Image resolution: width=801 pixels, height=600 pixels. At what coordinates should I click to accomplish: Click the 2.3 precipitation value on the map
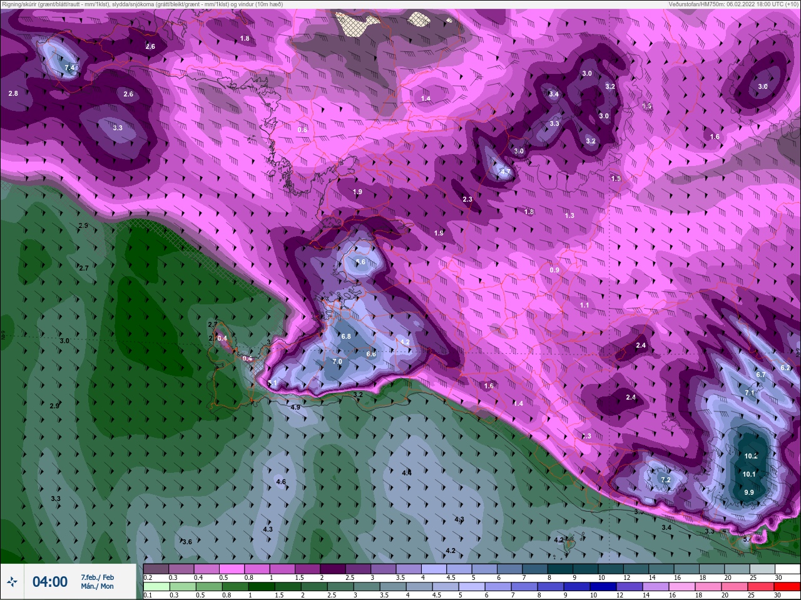[467, 199]
